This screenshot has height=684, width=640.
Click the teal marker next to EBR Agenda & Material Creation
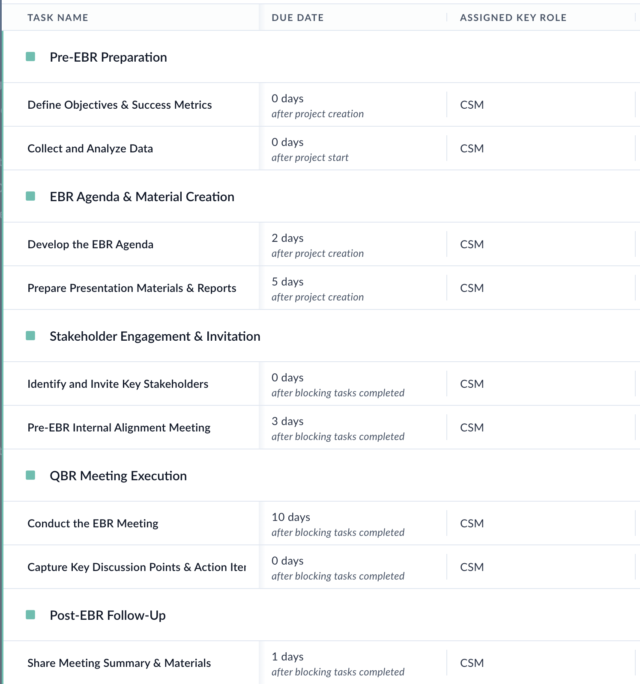point(30,196)
